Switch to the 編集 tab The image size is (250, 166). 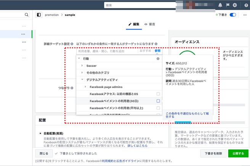(134, 24)
